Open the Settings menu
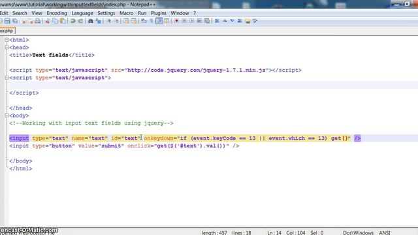Image resolution: width=418 pixels, height=235 pixels. [x=106, y=13]
